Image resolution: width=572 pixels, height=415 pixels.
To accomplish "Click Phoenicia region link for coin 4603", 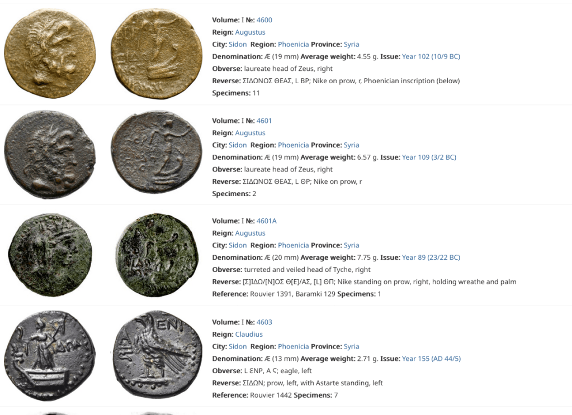I will pyautogui.click(x=294, y=346).
